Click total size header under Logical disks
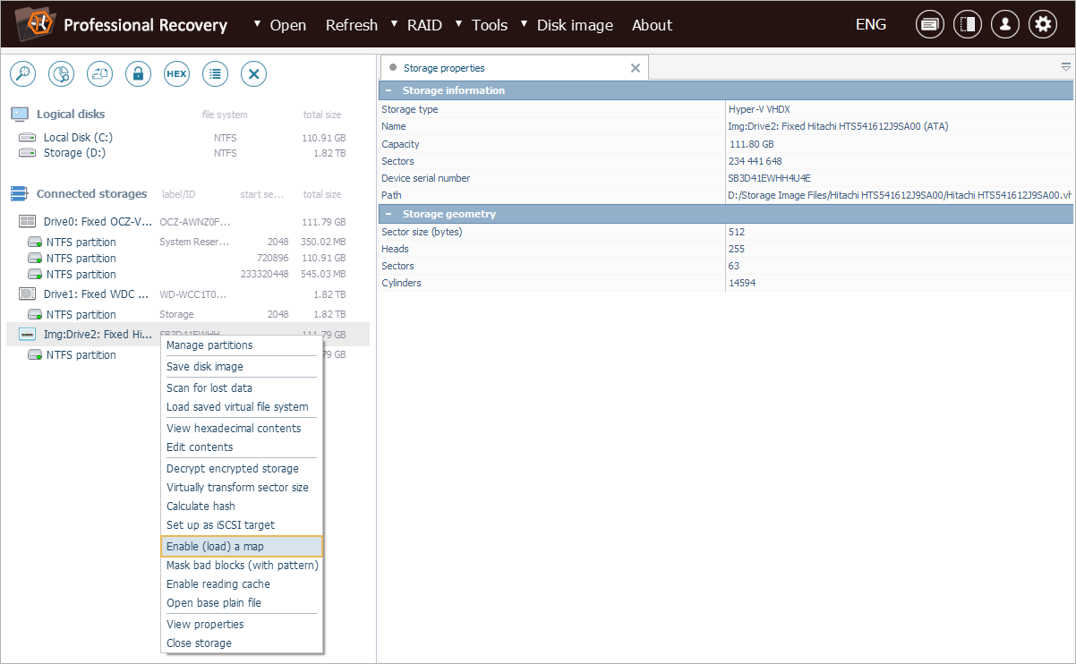 [321, 115]
